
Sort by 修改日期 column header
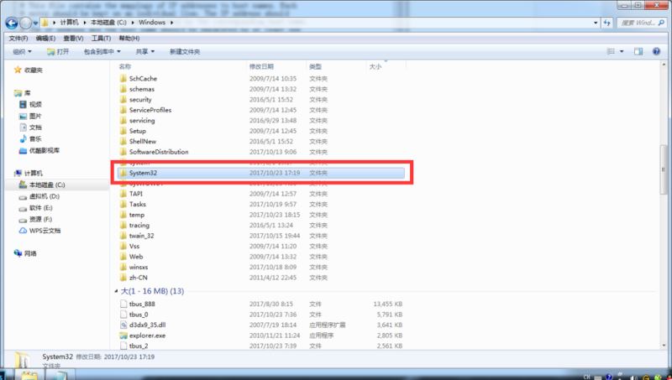[x=261, y=67]
